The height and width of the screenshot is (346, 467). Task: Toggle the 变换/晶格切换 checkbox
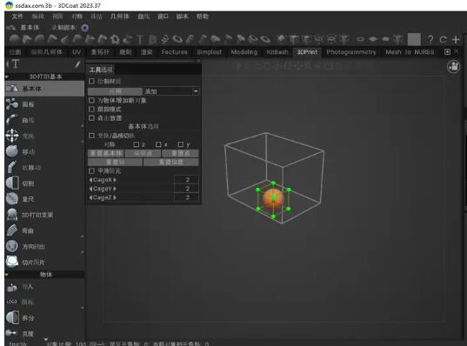[91, 136]
